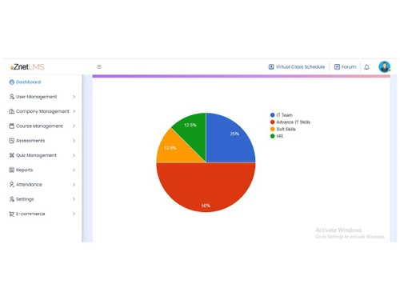This screenshot has height=300, width=400.
Task: Click blue IT Team legend swatch
Action: (272, 115)
